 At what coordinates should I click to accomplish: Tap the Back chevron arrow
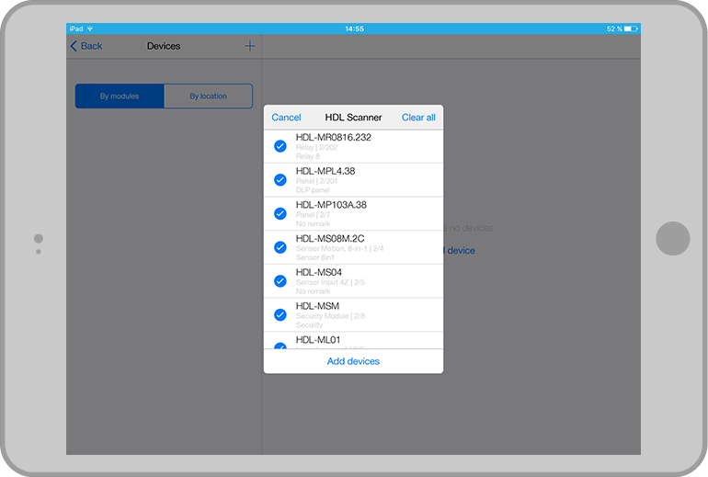click(74, 46)
